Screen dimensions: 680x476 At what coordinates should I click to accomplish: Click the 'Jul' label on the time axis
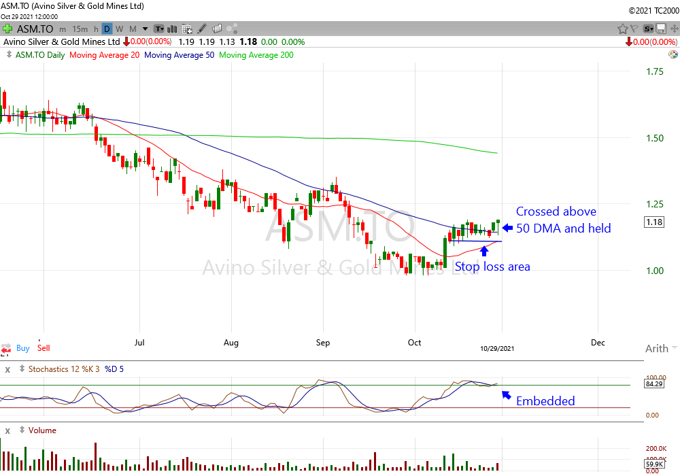(139, 343)
